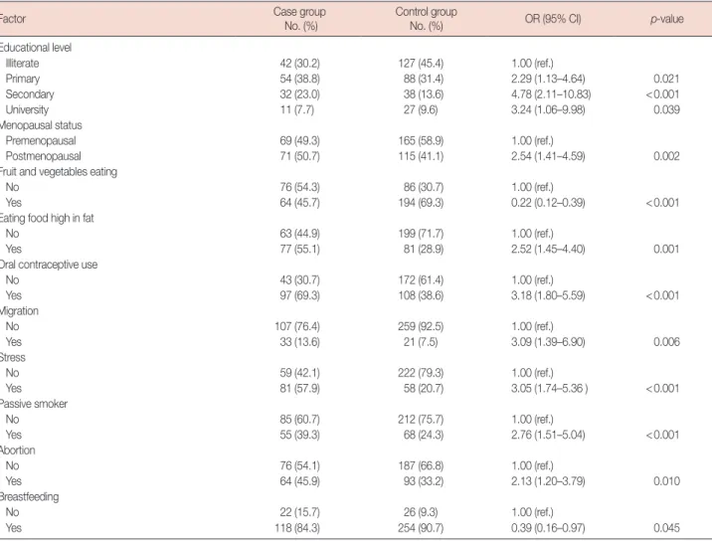
Task: Select control value '199 (71.7)'
Action: [x=421, y=234]
